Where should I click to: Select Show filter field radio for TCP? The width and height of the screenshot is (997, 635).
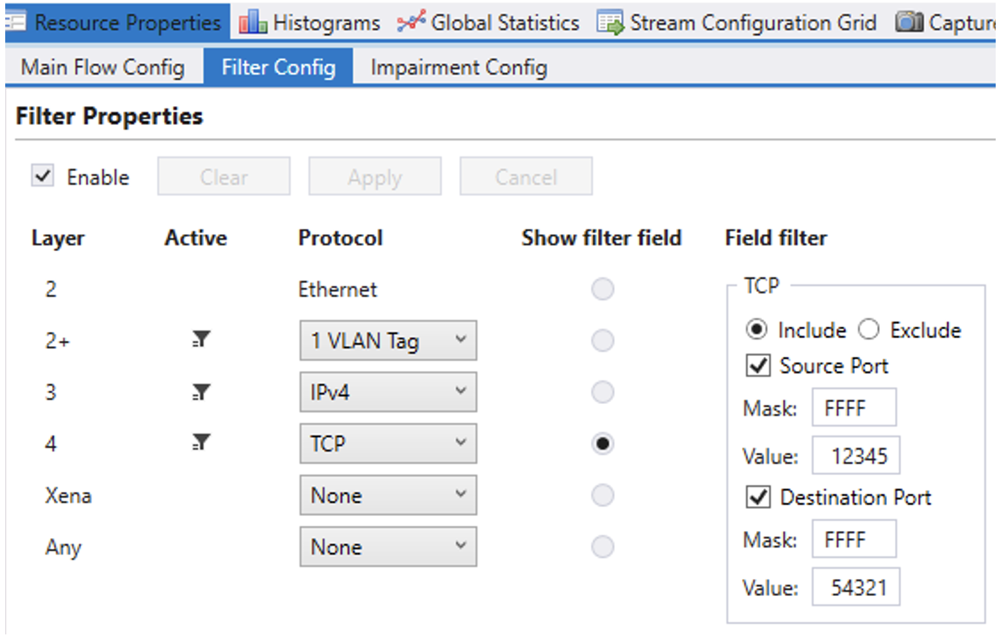[x=603, y=444]
